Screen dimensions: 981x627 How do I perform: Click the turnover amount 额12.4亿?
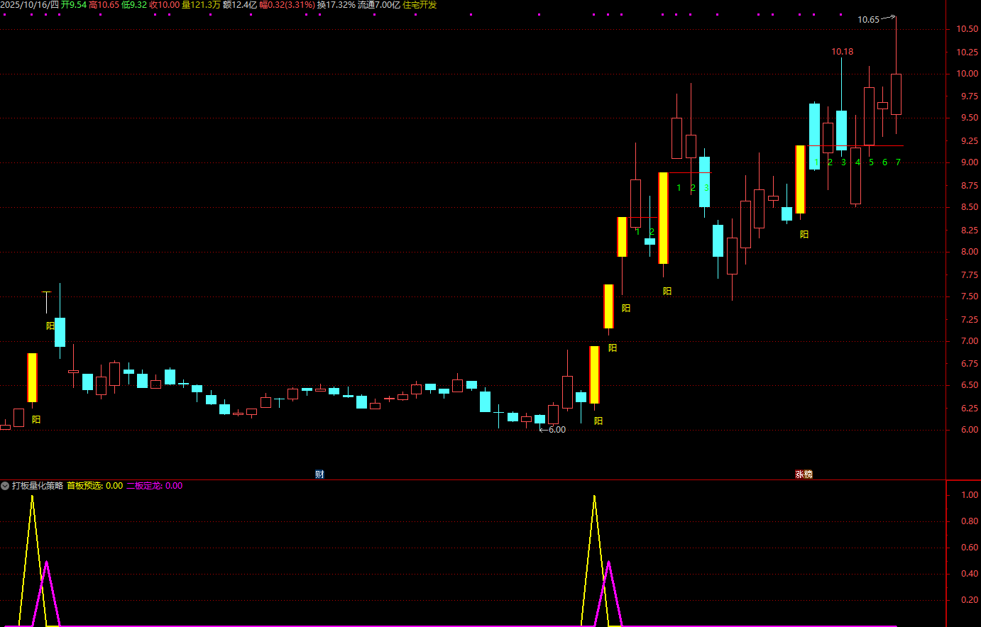click(240, 5)
